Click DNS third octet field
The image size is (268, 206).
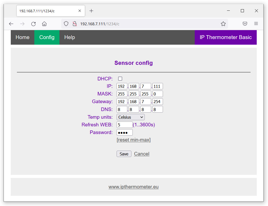tap(146, 109)
